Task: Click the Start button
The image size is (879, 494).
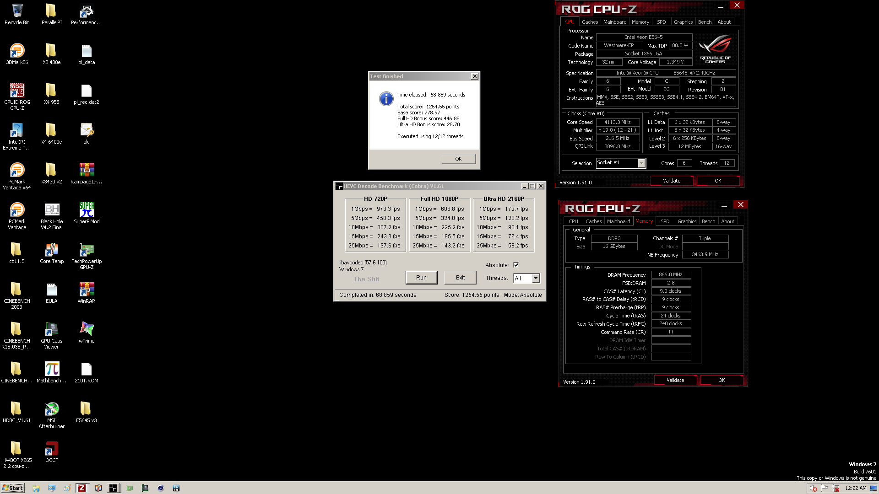Action: (13, 488)
